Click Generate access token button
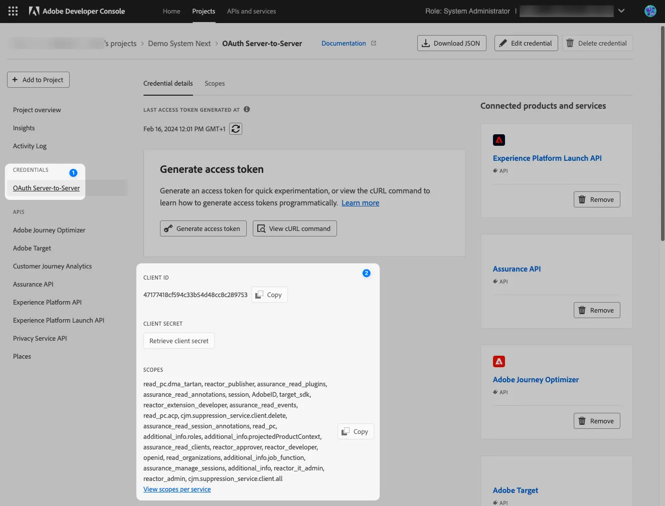 (203, 228)
